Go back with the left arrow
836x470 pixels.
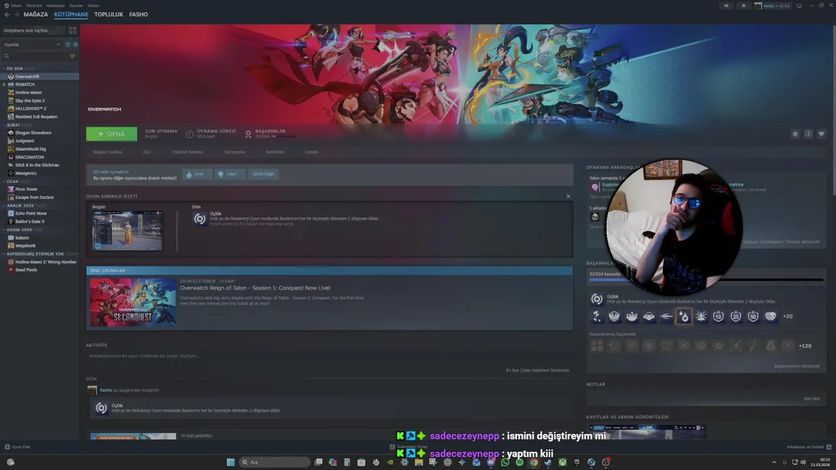(x=7, y=14)
